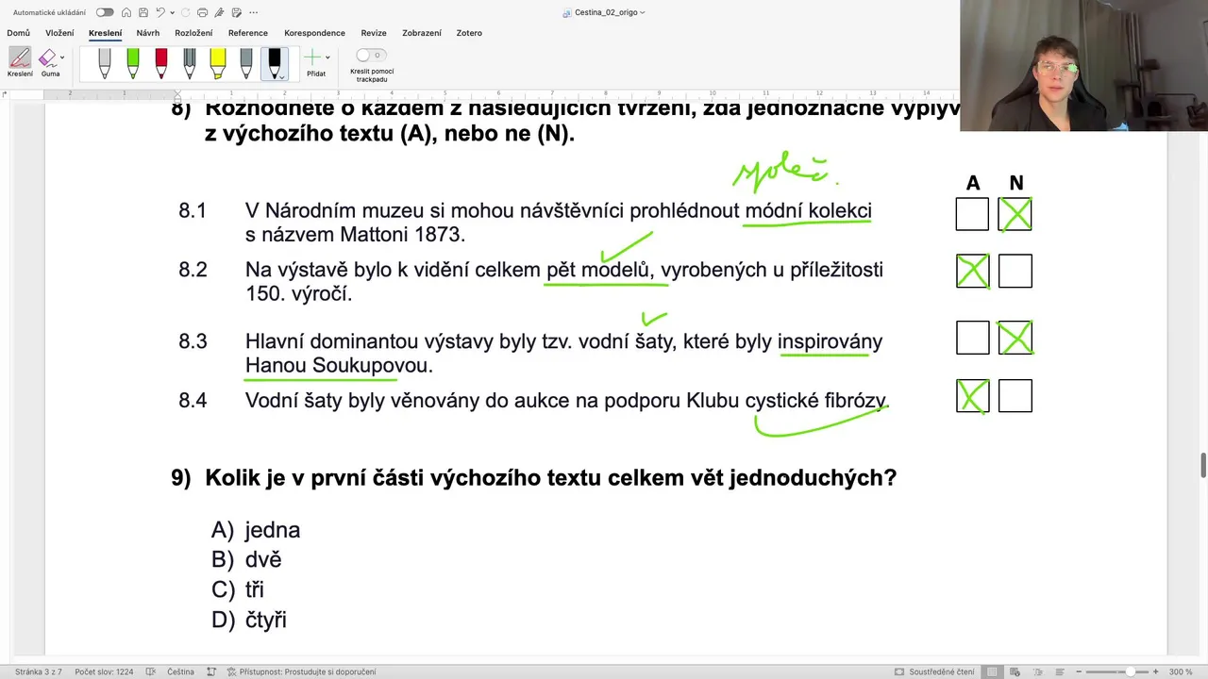Screen dimensions: 1208x679
Task: Select the light gray pen
Action: point(105,64)
